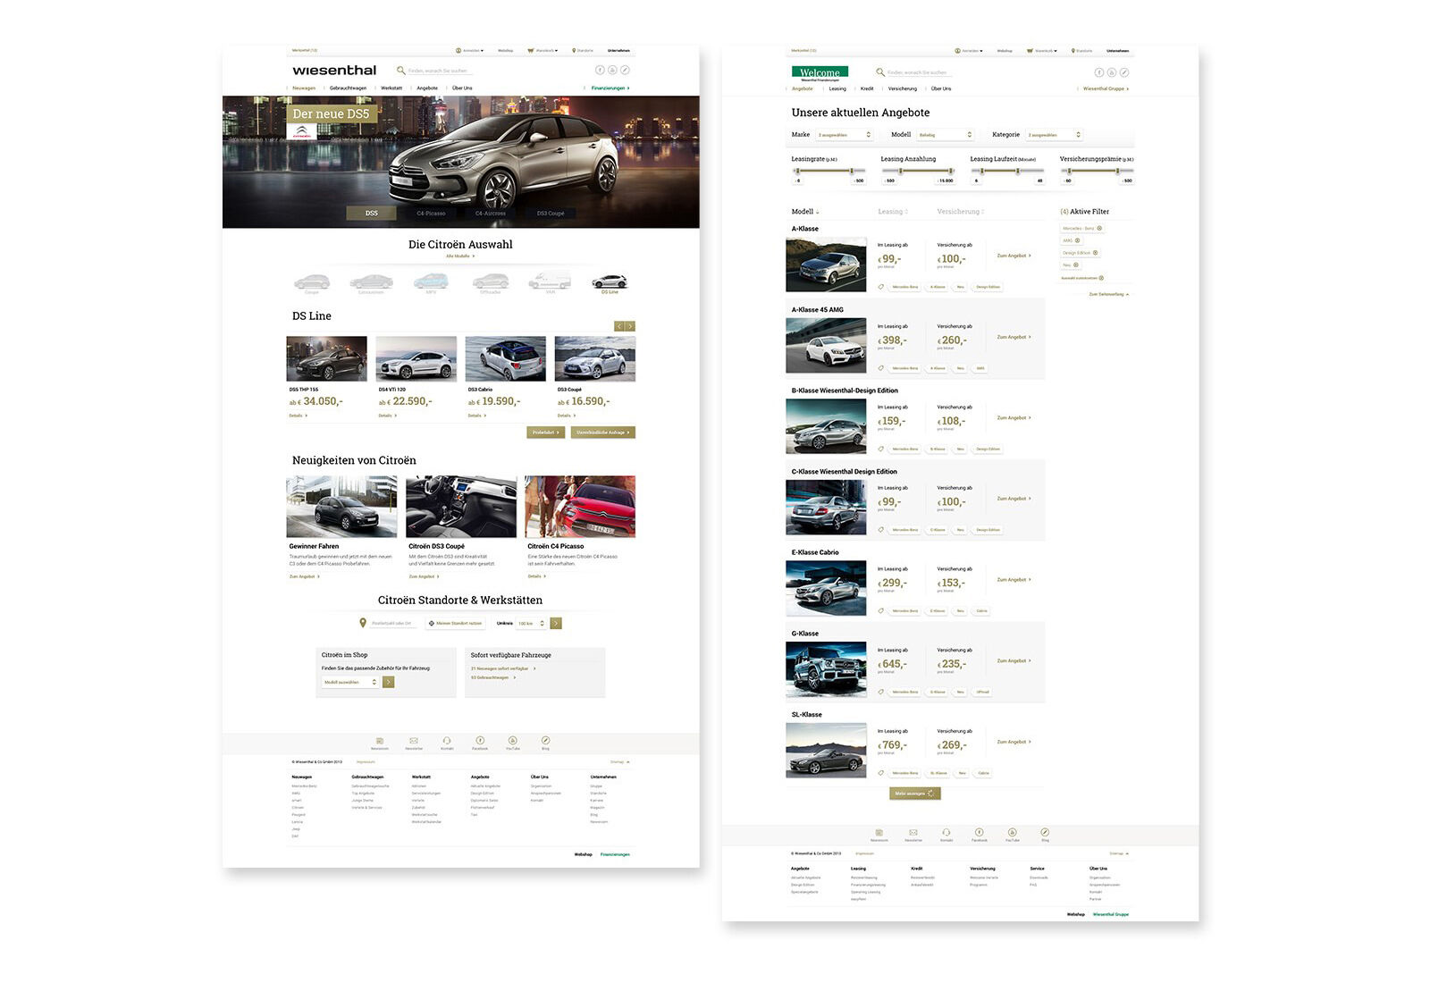Image resolution: width=1430 pixels, height=983 pixels.
Task: Open Zum Angebot link for A-Klasse 45 AMG
Action: coord(1014,337)
